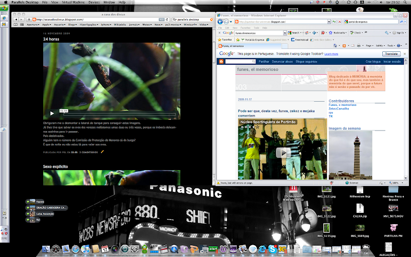
Task: Open the Page dropdown in IE
Action: tap(369, 46)
